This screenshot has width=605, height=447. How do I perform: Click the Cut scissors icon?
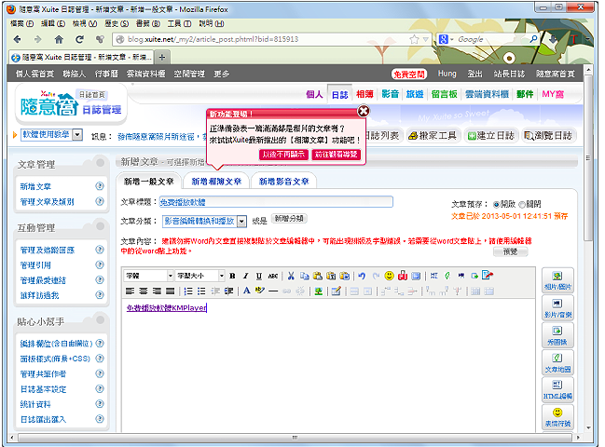click(291, 276)
